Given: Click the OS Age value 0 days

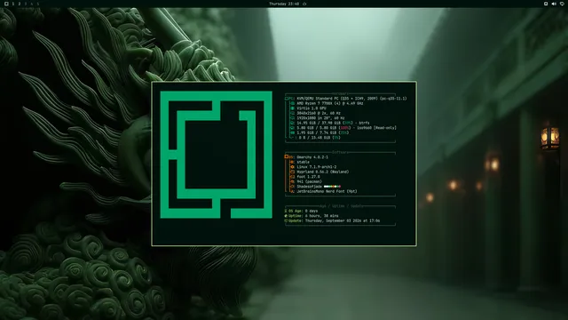Looking at the screenshot, I should click(x=312, y=211).
